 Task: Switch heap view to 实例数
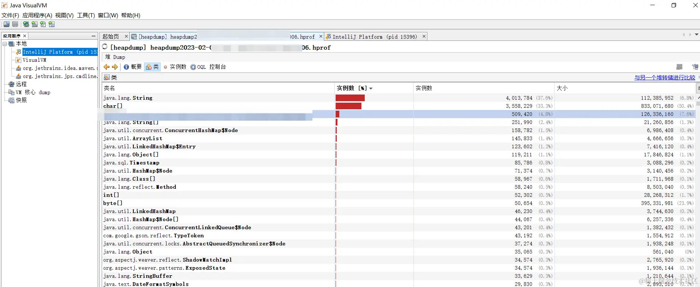175,67
